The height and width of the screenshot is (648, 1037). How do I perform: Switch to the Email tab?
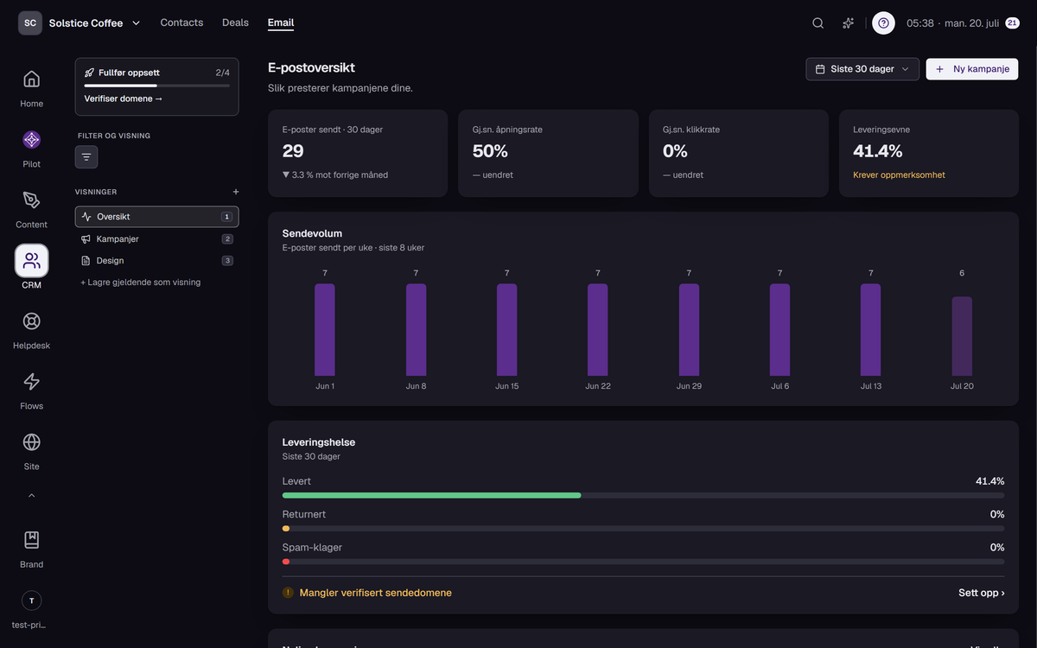(281, 22)
